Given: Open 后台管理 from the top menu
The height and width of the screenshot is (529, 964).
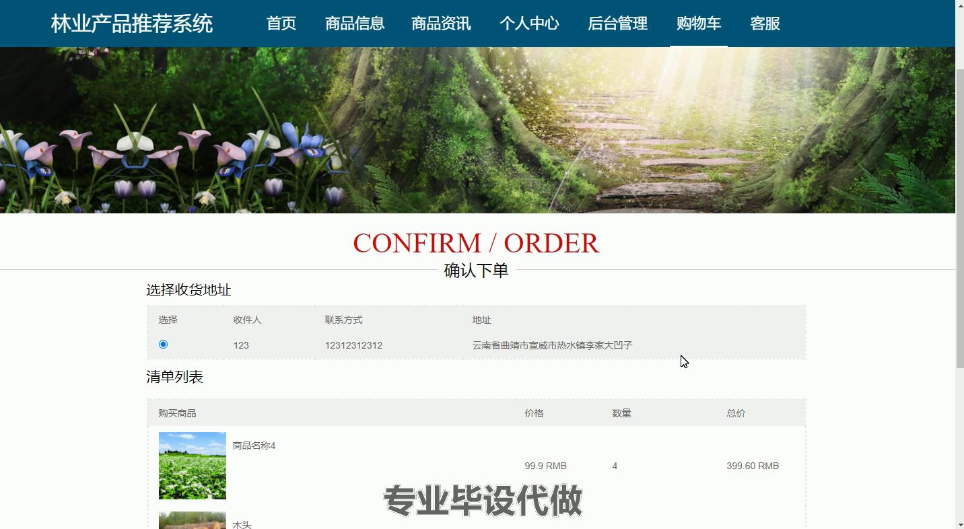Looking at the screenshot, I should pos(617,24).
